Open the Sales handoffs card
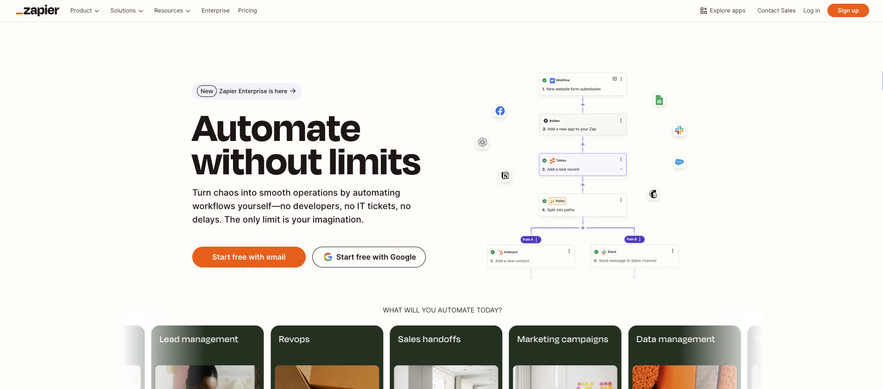 click(446, 357)
